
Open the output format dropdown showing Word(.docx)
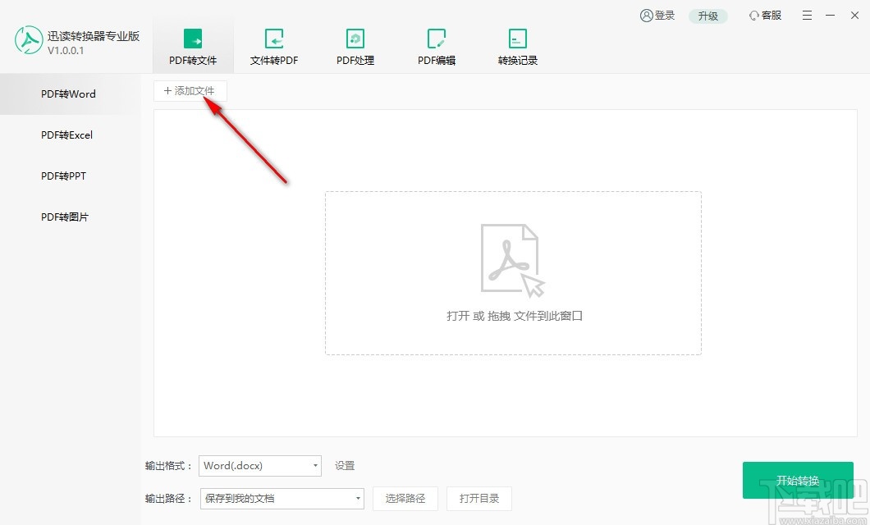(259, 465)
